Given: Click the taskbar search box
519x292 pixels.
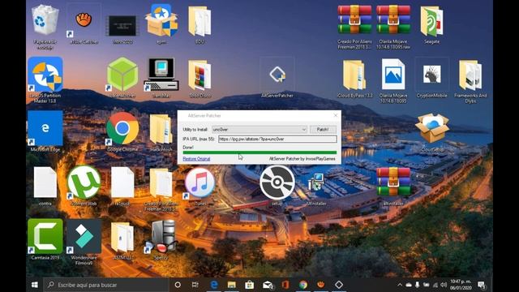Looking at the screenshot, I should point(106,285).
